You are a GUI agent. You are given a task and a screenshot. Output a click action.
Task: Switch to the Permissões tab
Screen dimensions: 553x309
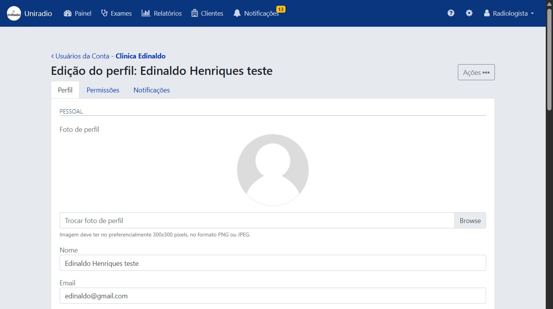coord(103,90)
